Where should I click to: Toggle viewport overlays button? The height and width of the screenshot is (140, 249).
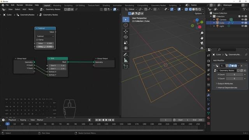pyautogui.click(x=179, y=9)
